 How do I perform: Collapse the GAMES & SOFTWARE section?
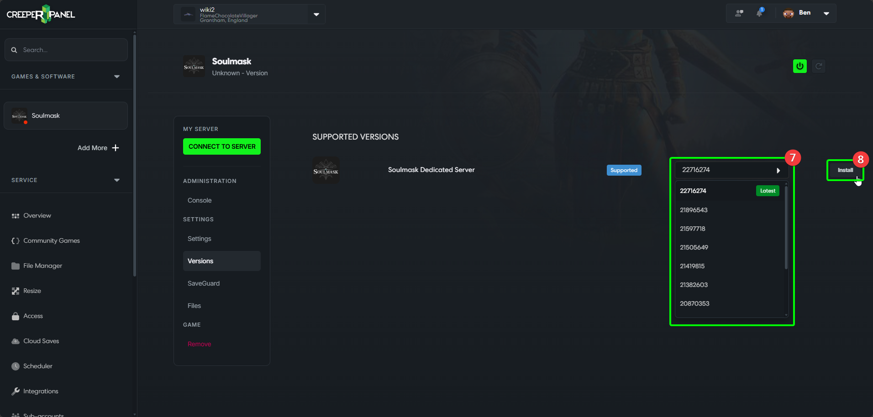(x=117, y=76)
